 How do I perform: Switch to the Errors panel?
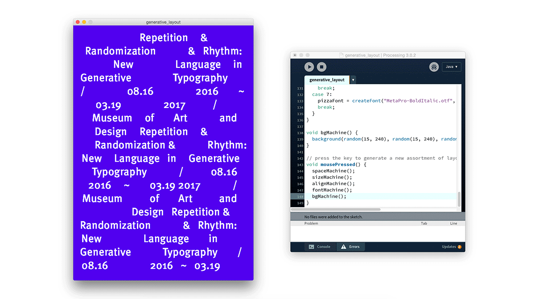(350, 247)
